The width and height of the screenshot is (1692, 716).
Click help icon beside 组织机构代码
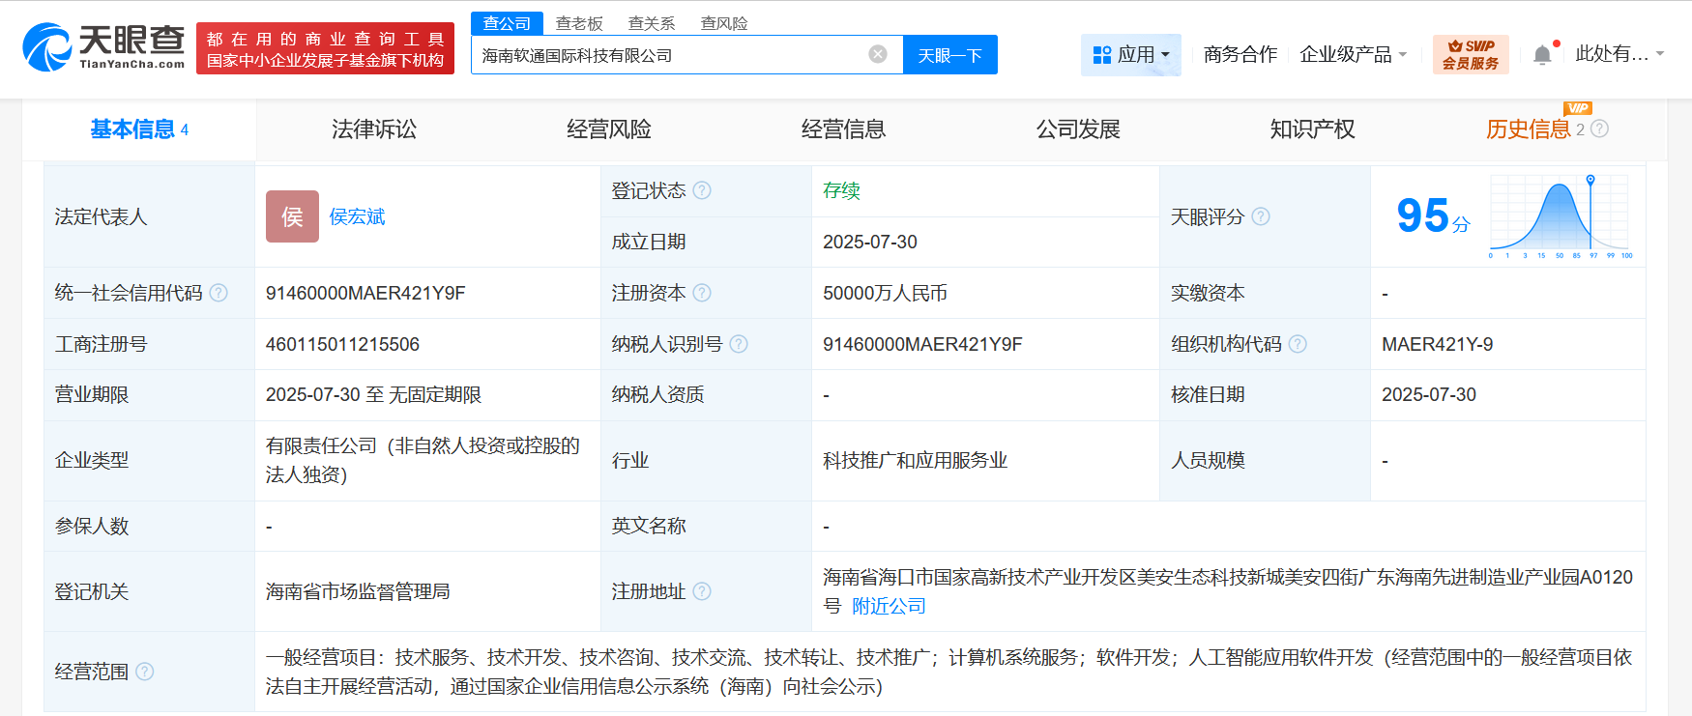click(x=1298, y=344)
